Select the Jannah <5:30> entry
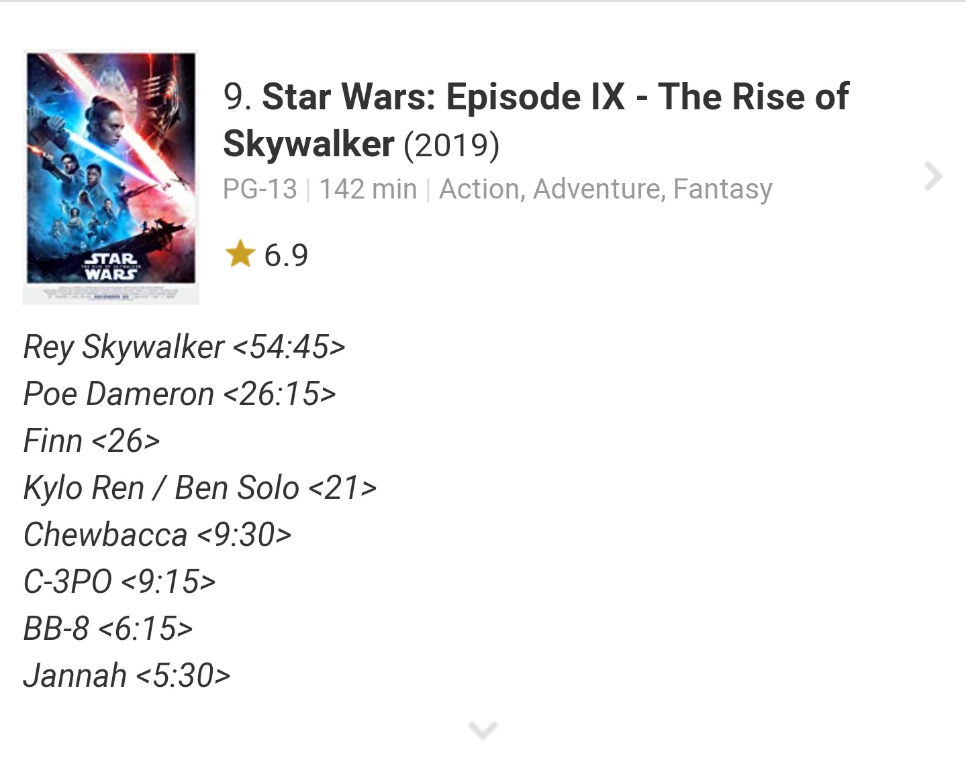This screenshot has width=966, height=774. [126, 675]
